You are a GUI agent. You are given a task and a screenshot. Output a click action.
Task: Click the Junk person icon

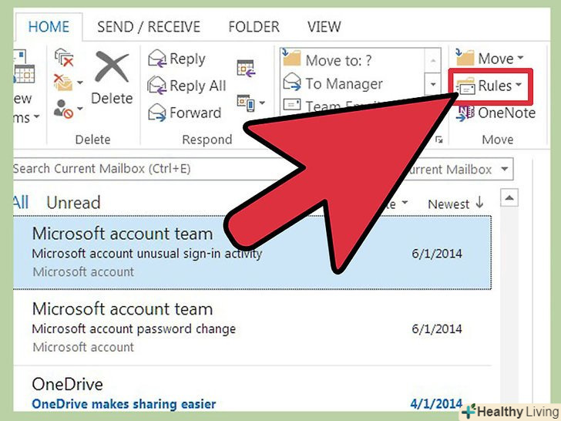[x=63, y=109]
